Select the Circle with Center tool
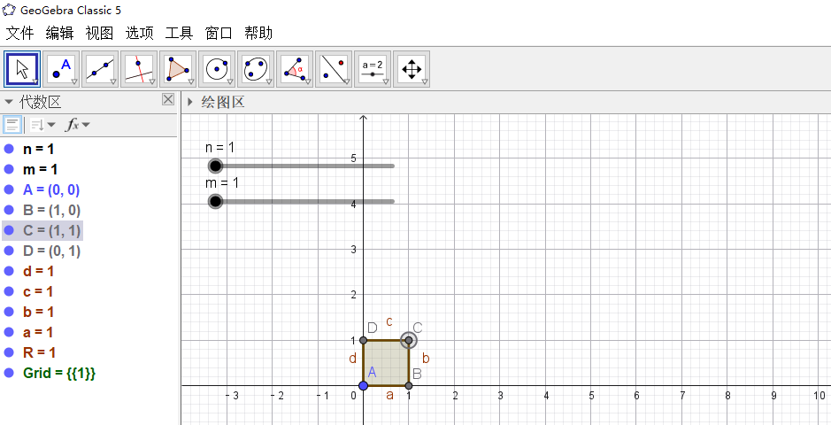 click(x=217, y=68)
